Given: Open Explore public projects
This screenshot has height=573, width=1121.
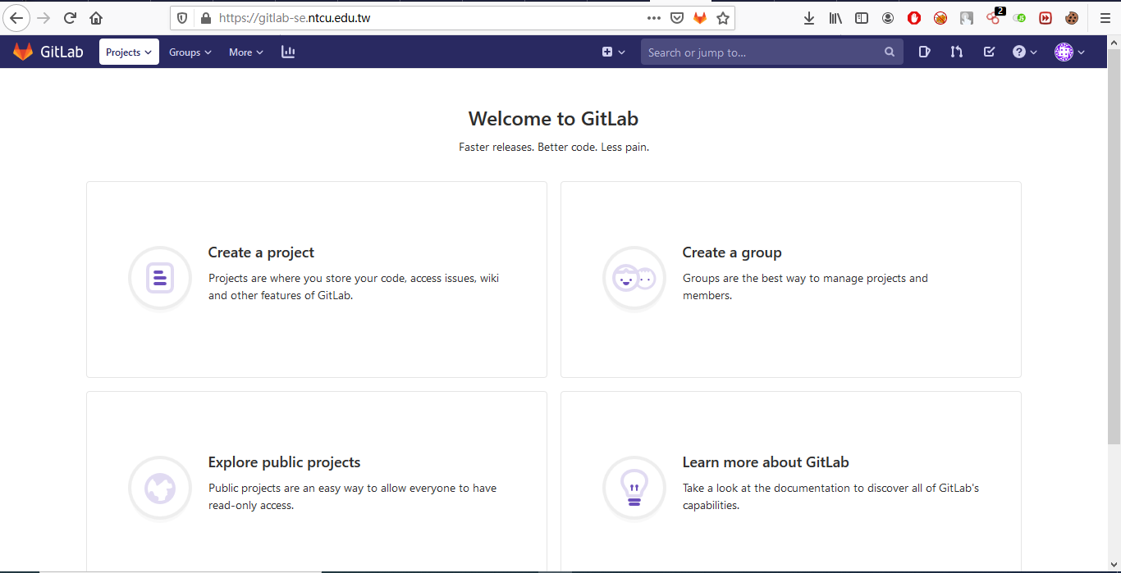Looking at the screenshot, I should click(x=284, y=462).
